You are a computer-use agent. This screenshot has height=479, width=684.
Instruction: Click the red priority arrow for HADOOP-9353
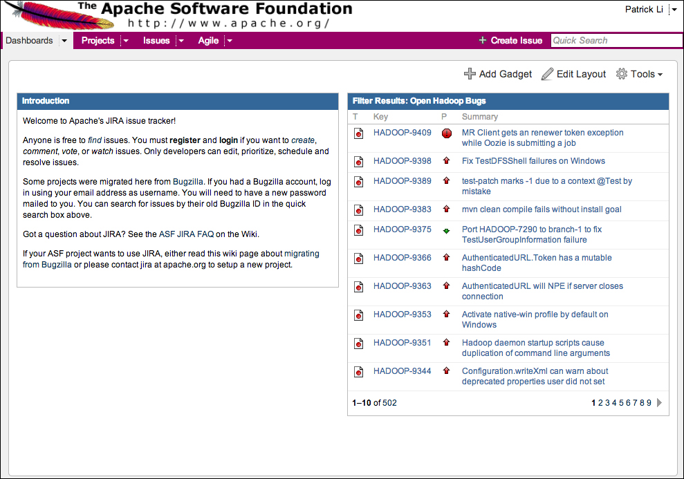click(x=446, y=314)
